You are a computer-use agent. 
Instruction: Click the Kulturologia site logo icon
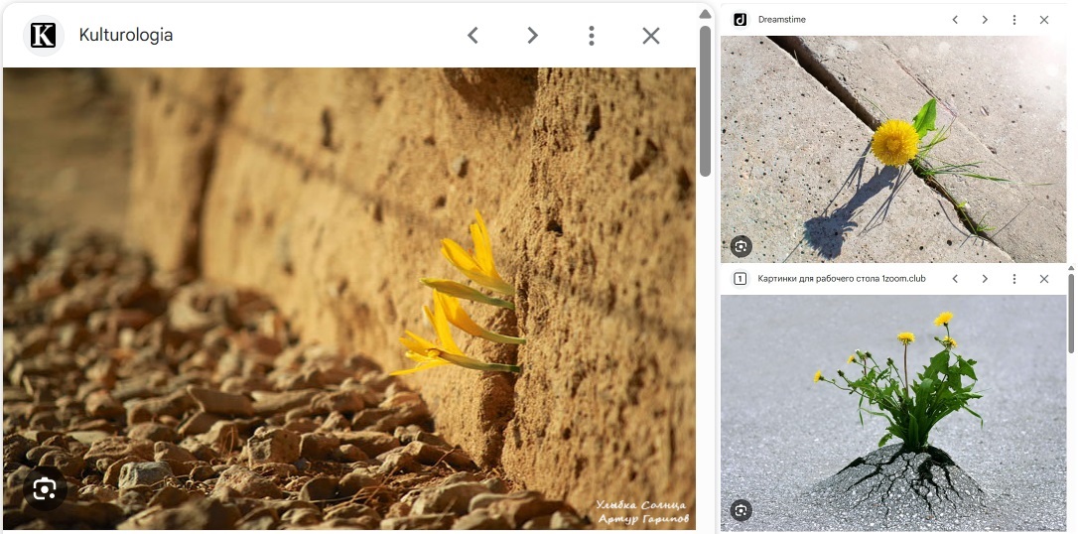43,36
